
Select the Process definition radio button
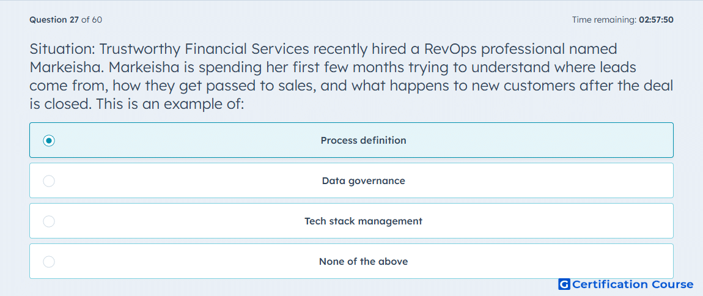49,141
